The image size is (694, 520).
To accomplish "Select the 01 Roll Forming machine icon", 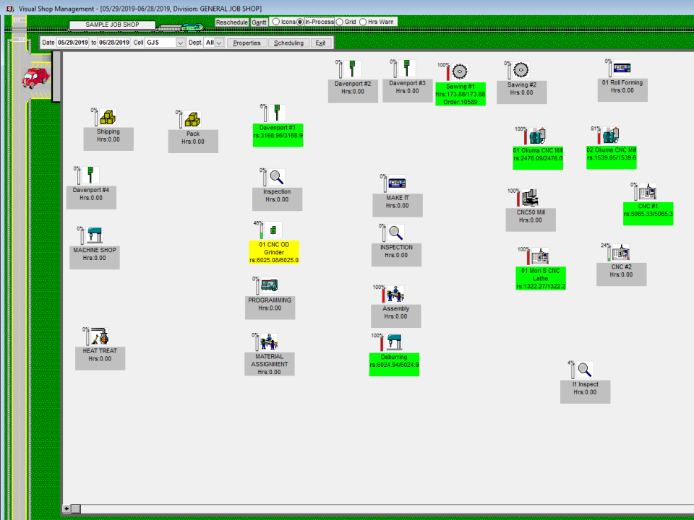I will click(623, 67).
